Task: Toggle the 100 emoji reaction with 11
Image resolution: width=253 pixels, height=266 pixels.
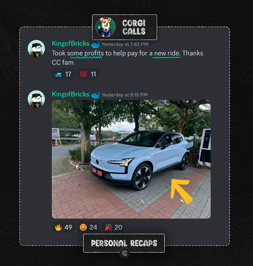Action: click(88, 74)
